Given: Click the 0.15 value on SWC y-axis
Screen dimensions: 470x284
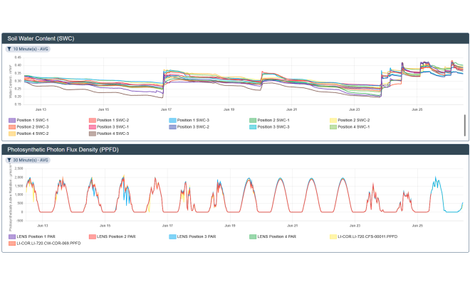Looking at the screenshot, I should pyautogui.click(x=18, y=104).
